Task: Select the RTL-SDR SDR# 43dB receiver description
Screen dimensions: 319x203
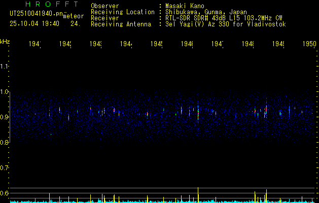Action: [x=224, y=18]
